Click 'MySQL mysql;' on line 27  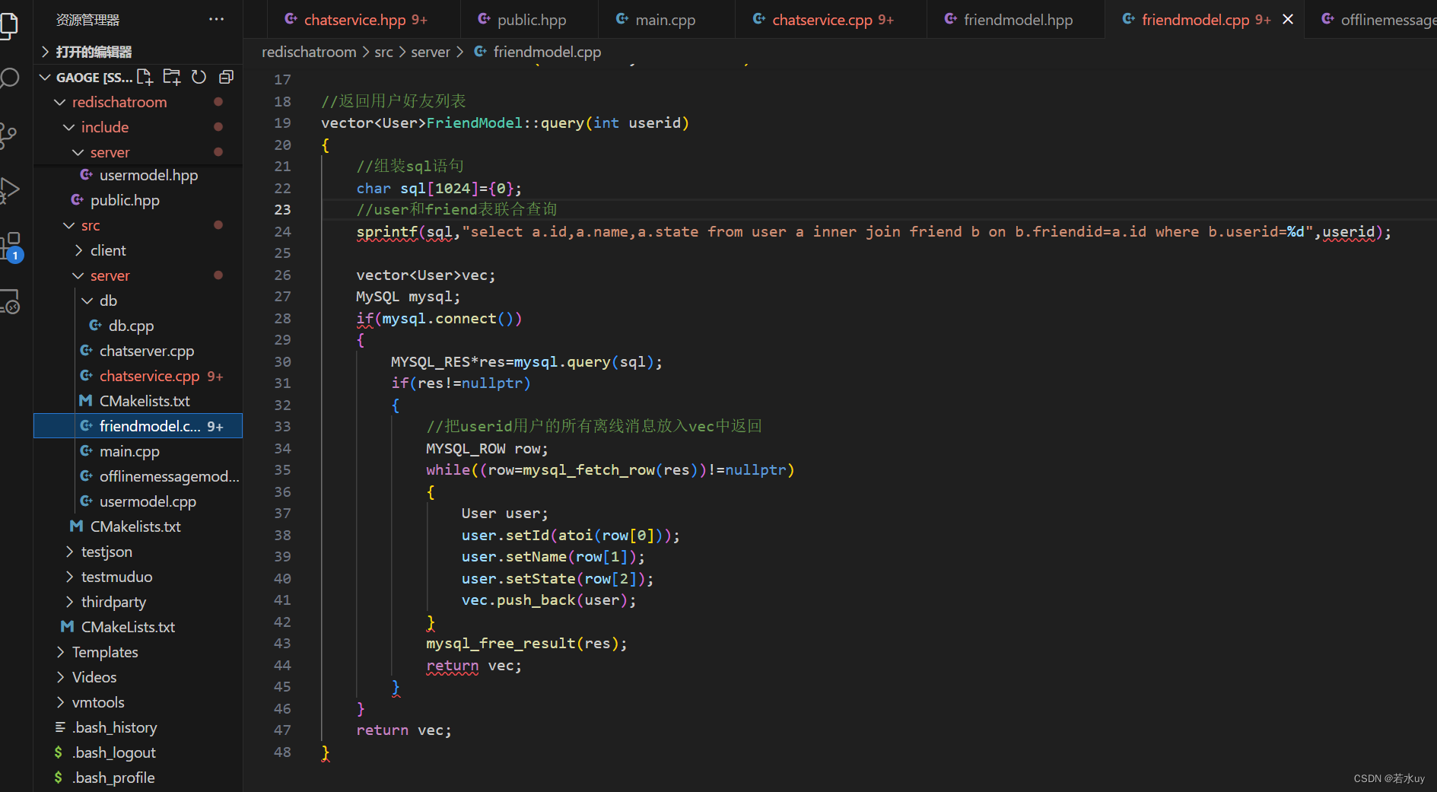[409, 297]
